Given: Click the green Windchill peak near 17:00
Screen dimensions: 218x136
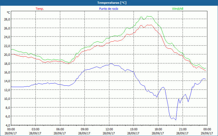Looking at the screenshot, I should tap(148, 16).
